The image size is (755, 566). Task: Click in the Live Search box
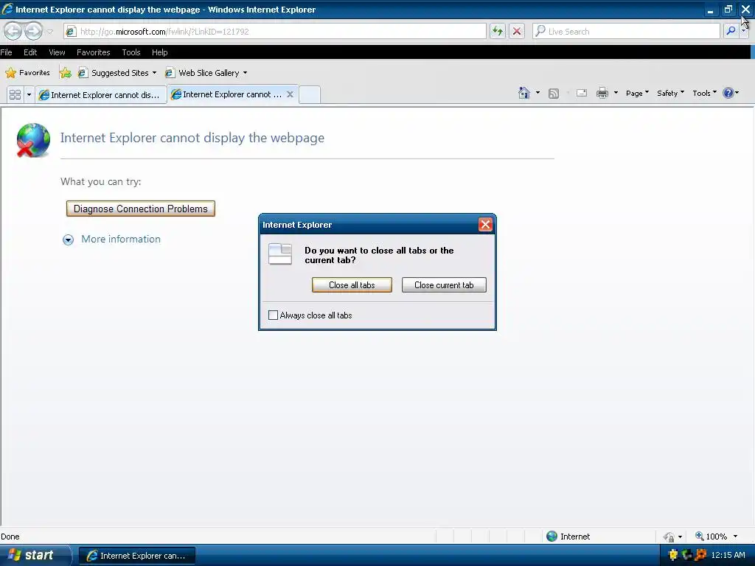click(626, 31)
